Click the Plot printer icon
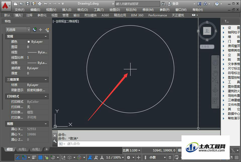The height and width of the screenshot is (162, 241). click(x=40, y=4)
